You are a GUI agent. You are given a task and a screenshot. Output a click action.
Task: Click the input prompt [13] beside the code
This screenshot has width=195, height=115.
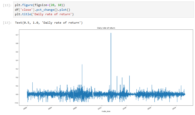(7, 5)
